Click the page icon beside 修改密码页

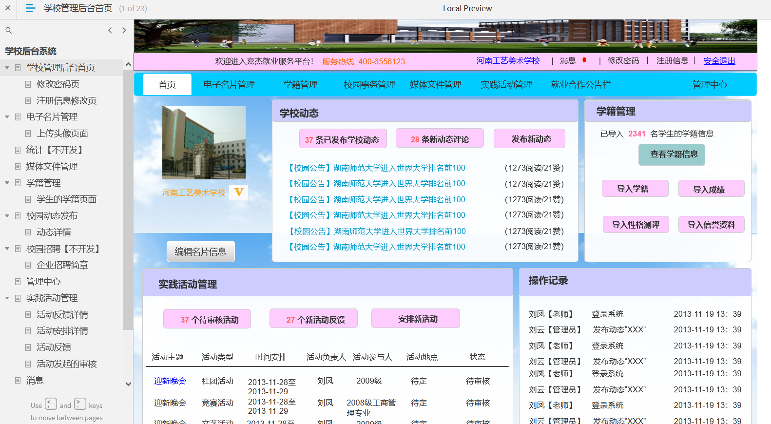[x=28, y=84]
